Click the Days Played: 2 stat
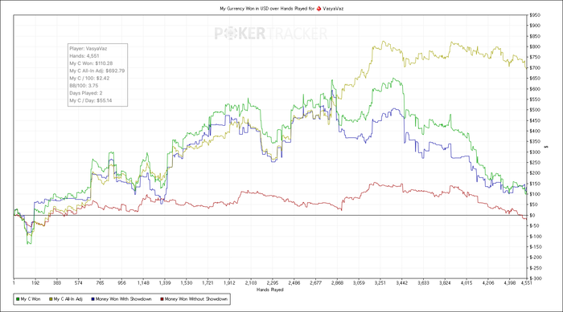Viewport: 563px width, 312px height. tap(86, 93)
